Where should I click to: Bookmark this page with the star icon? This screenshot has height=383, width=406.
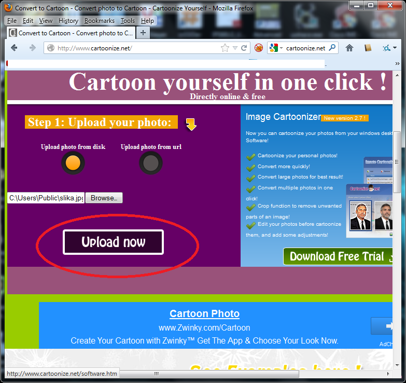tap(225, 48)
